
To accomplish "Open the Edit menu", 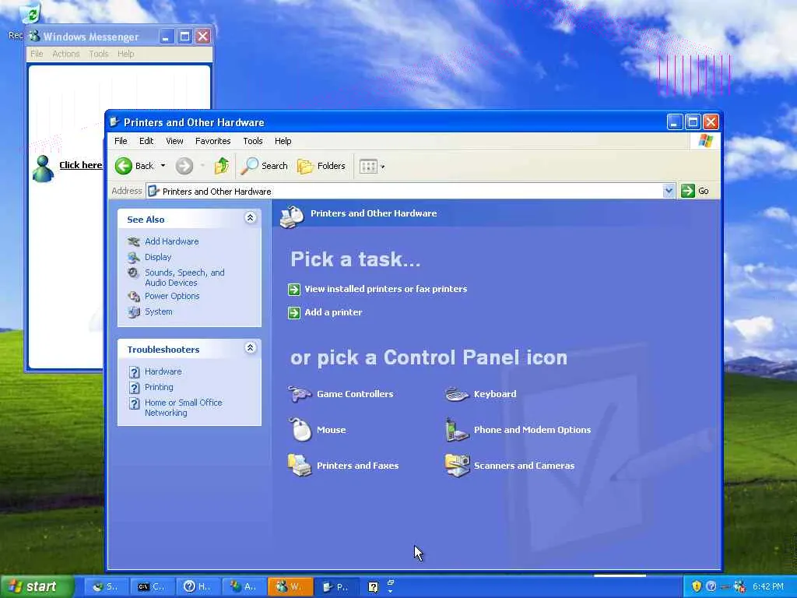I will coord(146,141).
